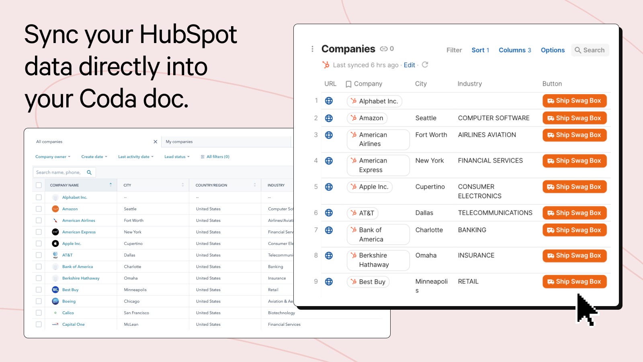Screen dimensions: 643x362
Task: Click the bookmark icon in Company column header
Action: [x=348, y=84]
